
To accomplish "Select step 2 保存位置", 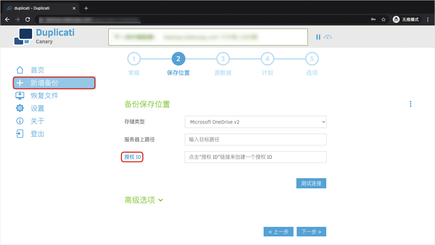I will tap(178, 64).
